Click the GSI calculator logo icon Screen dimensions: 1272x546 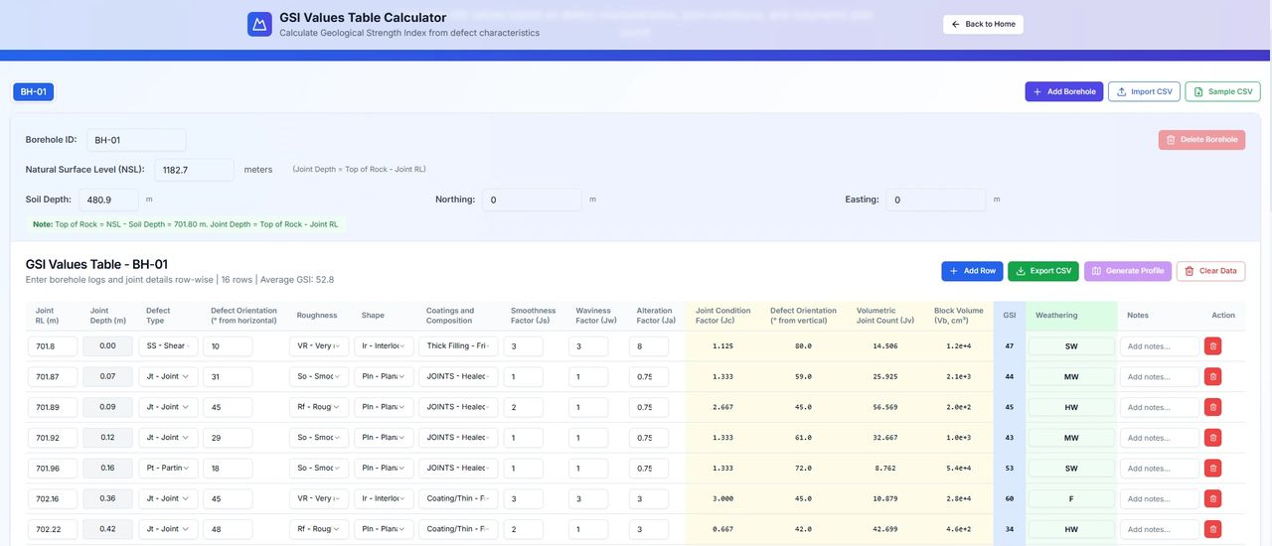(259, 24)
